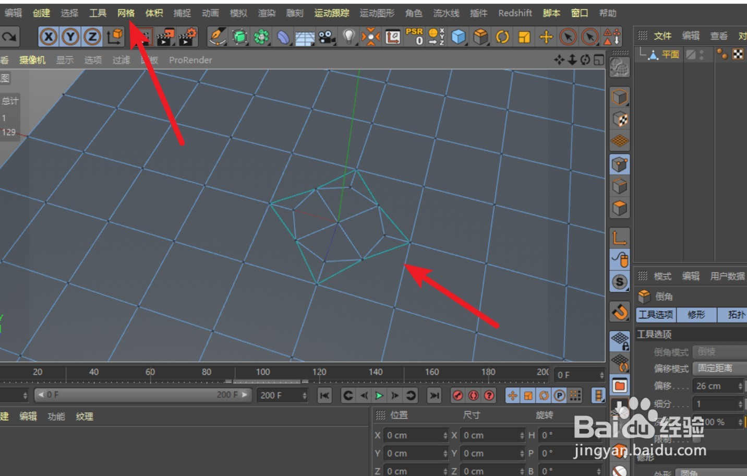Open object manager 文件 menu
The image size is (747, 476).
click(x=662, y=36)
